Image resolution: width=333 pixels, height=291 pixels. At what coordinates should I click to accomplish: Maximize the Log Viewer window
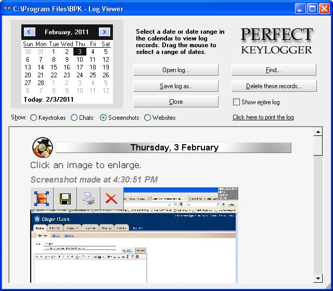[312, 9]
